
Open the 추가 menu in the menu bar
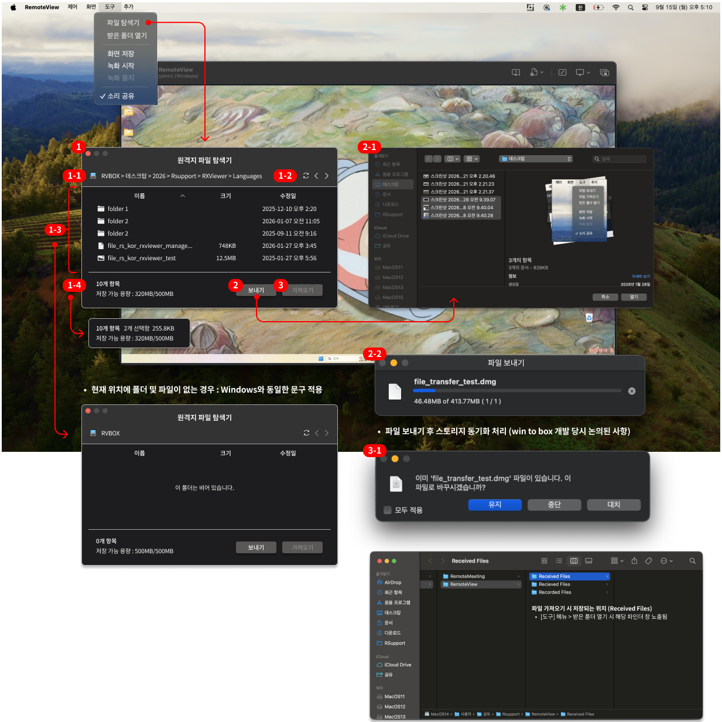coord(128,7)
